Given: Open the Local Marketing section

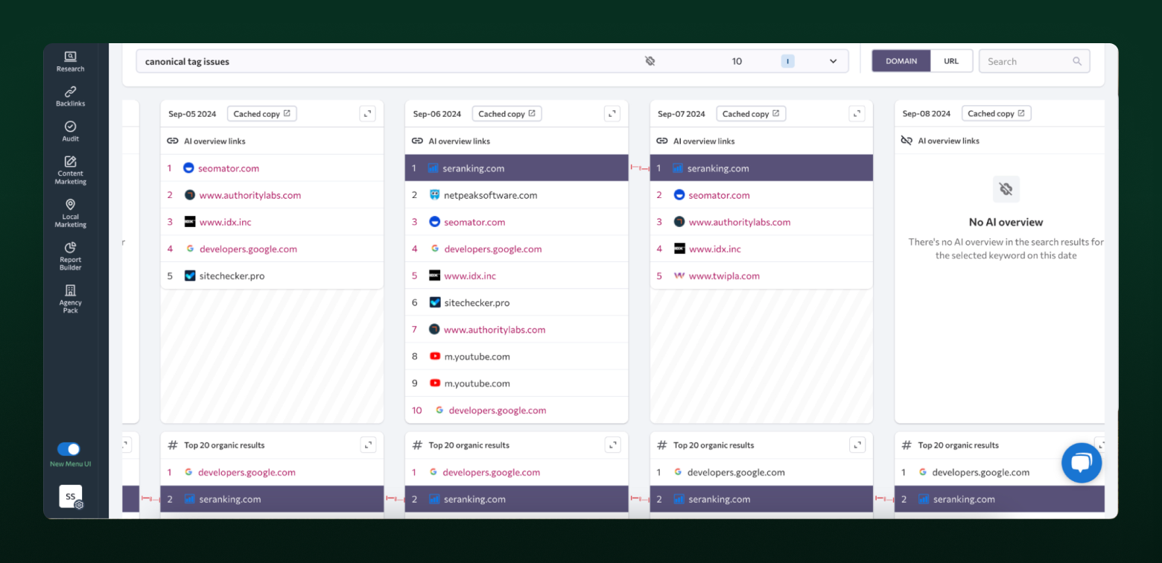Looking at the screenshot, I should 70,213.
